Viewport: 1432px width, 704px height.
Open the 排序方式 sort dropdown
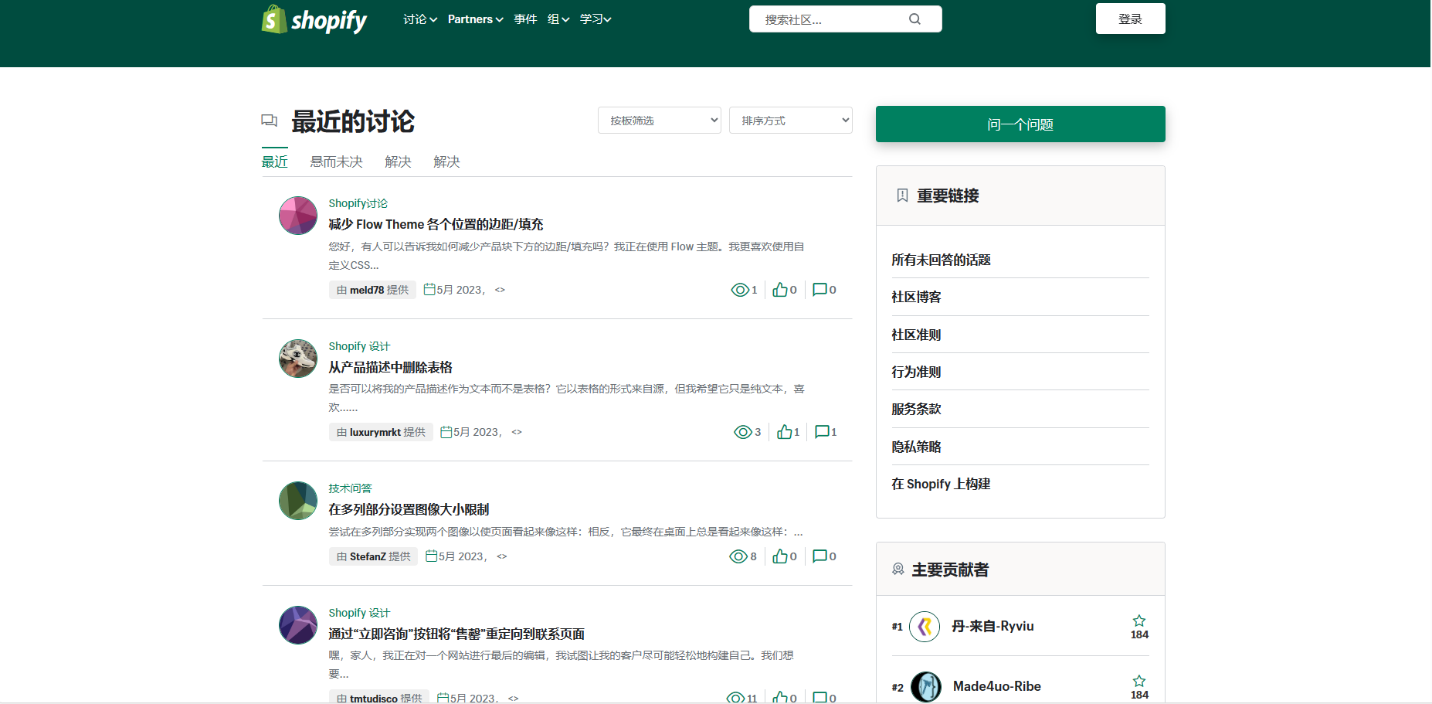791,121
